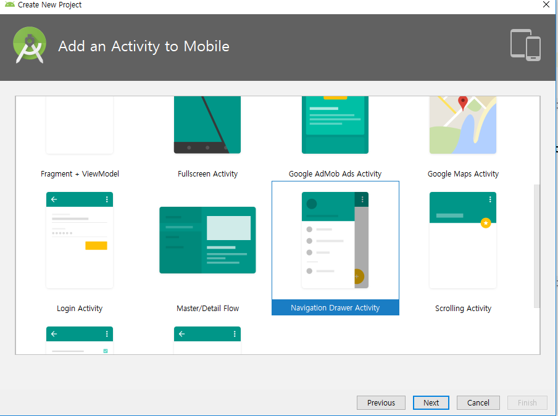Click the phone and tablet device icon
Screen dimensions: 558x416
[x=525, y=45]
